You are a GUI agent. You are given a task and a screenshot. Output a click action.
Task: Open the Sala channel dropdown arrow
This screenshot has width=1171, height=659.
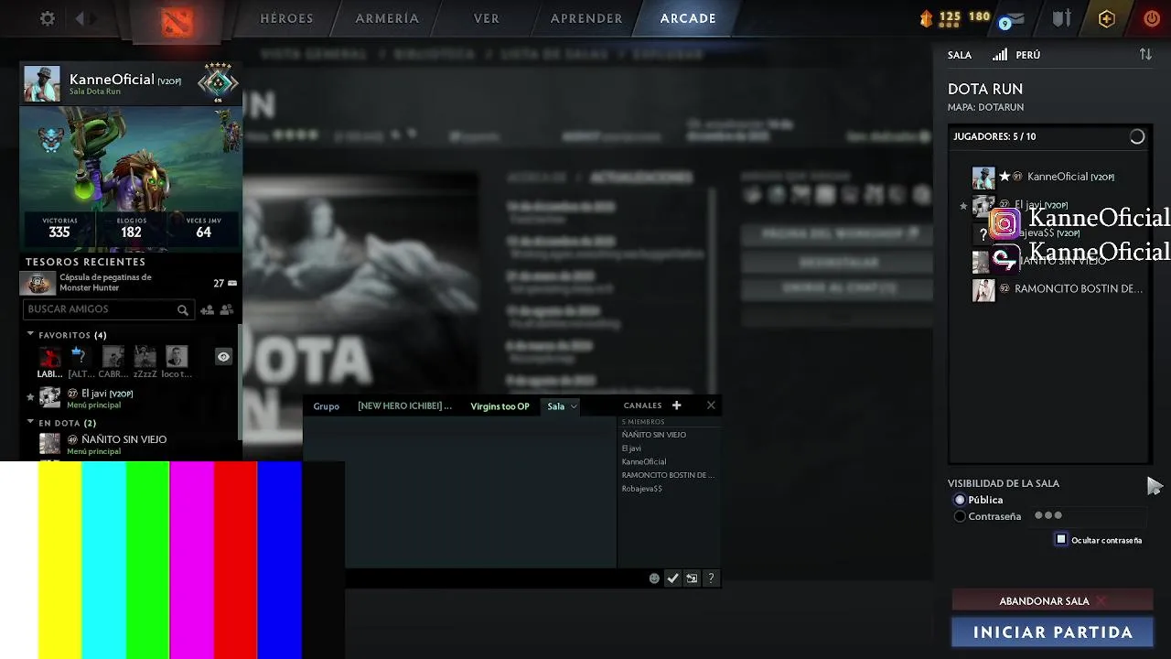coord(574,406)
